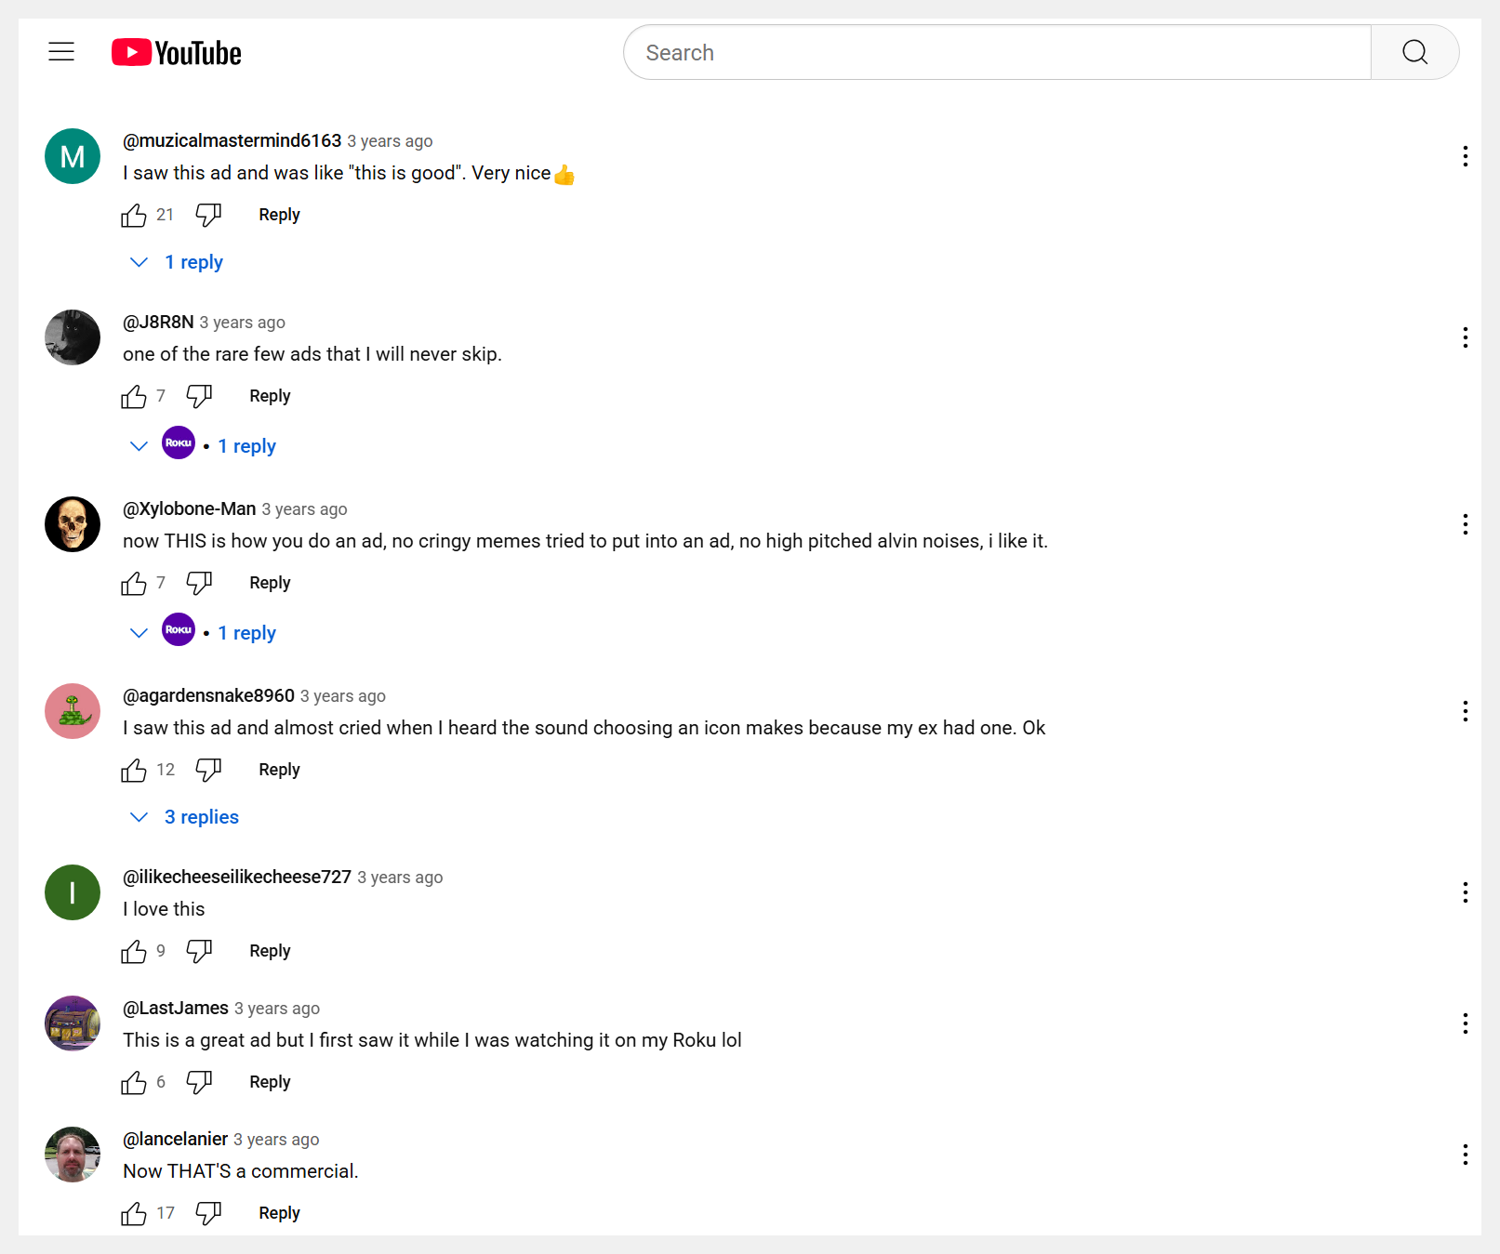Reply to @lancelanier's comment
Screen dimensions: 1500x1254
point(279,1213)
